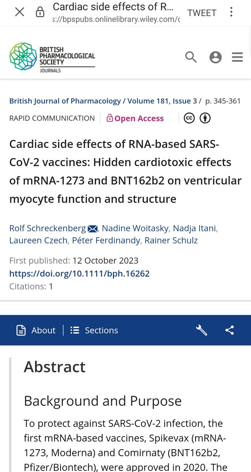Viewport: 251px width, 472px height.
Task: Open the wrench tools icon
Action: pos(202,330)
